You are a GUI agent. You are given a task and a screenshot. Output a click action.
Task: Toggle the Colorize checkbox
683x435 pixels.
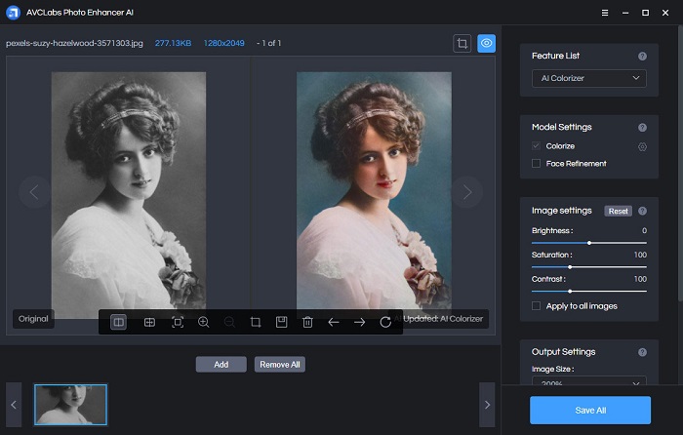(x=537, y=146)
